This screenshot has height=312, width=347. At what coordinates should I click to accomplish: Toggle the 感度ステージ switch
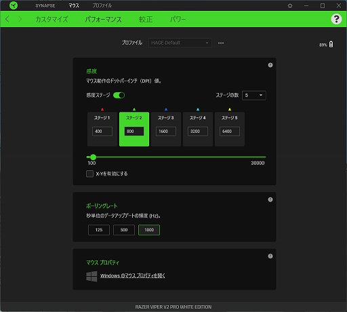[119, 95]
